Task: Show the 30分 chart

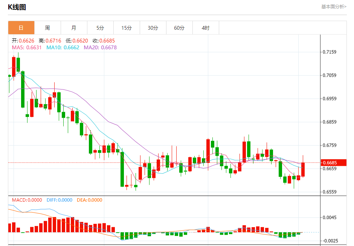Action: [153, 28]
